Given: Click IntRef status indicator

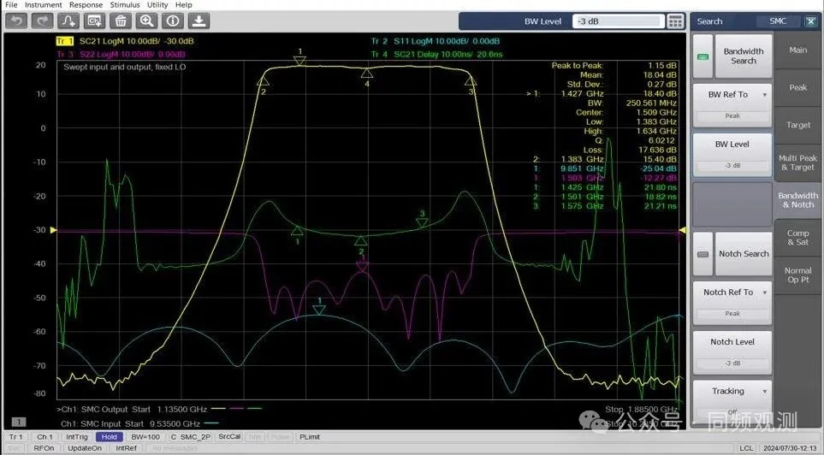Looking at the screenshot, I should (x=126, y=448).
